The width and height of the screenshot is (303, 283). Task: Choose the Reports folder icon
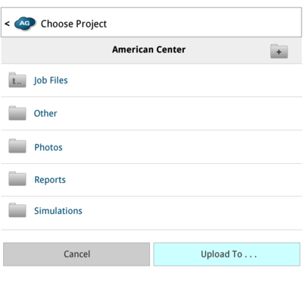[x=17, y=179]
